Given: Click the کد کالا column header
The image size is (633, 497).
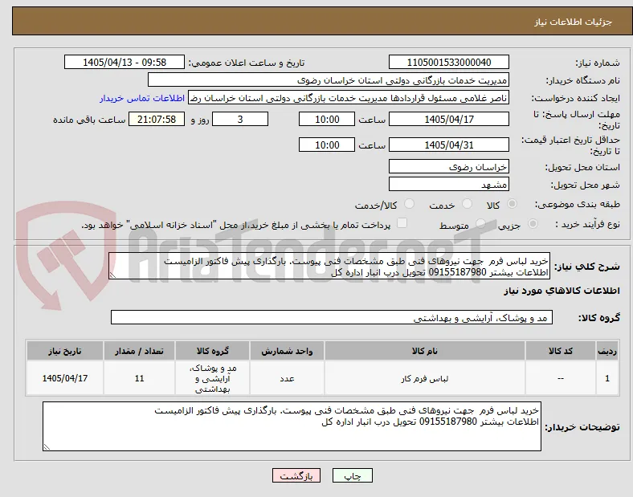Looking at the screenshot, I should coord(561,351).
